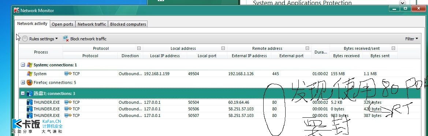Collapse the Remote address column group
428x136 pixels.
tap(307, 48)
